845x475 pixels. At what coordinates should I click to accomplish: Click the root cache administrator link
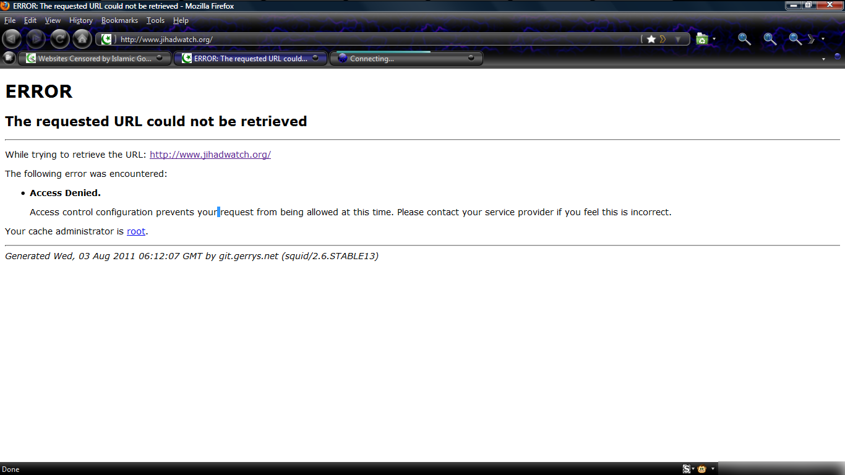pyautogui.click(x=136, y=231)
